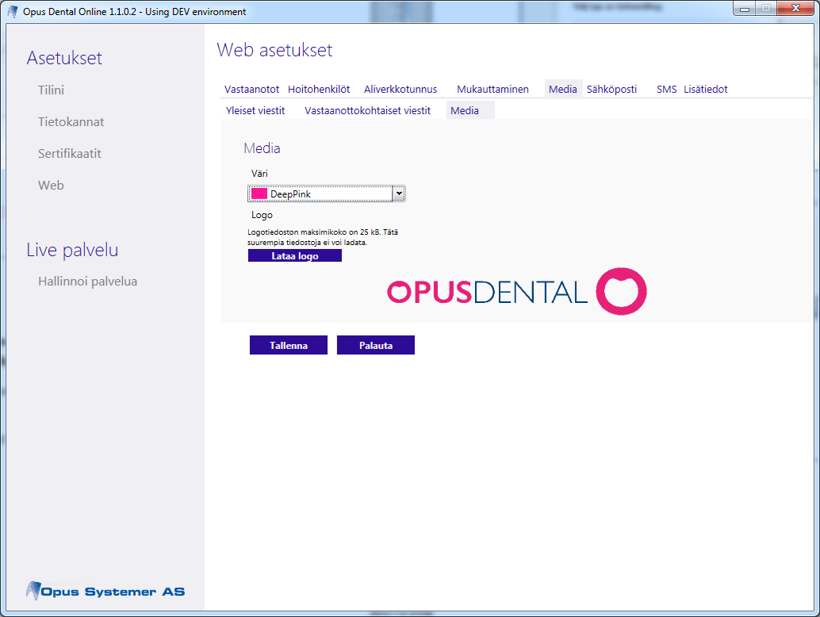Viewport: 820px width, 617px height.
Task: Open the Vastaanotot tab
Action: tap(251, 90)
